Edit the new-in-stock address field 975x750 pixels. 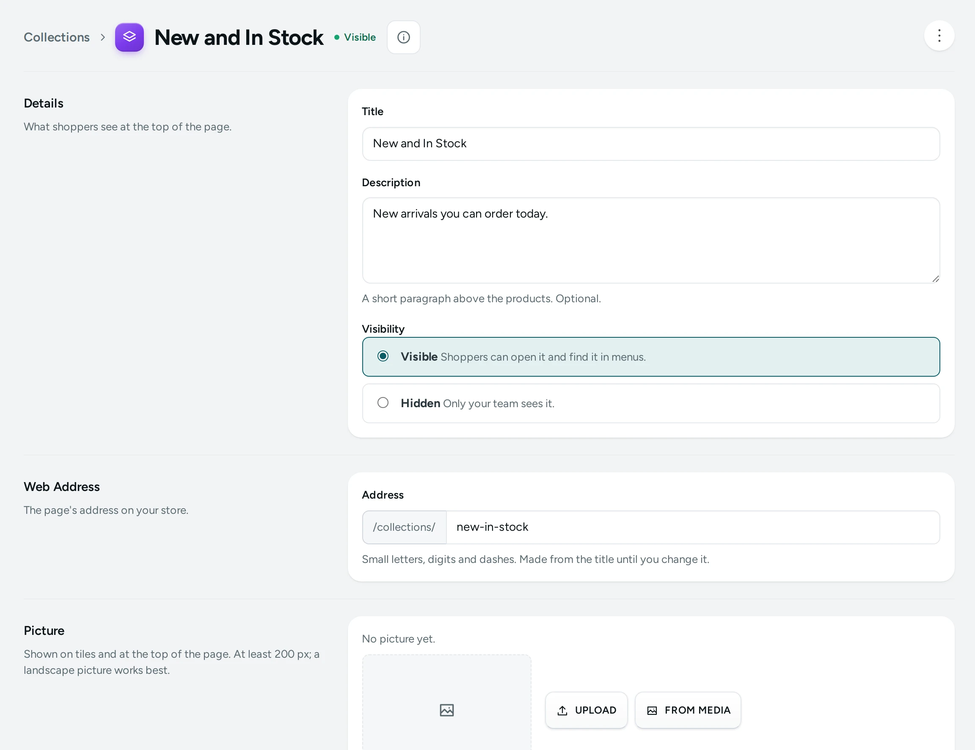(693, 527)
